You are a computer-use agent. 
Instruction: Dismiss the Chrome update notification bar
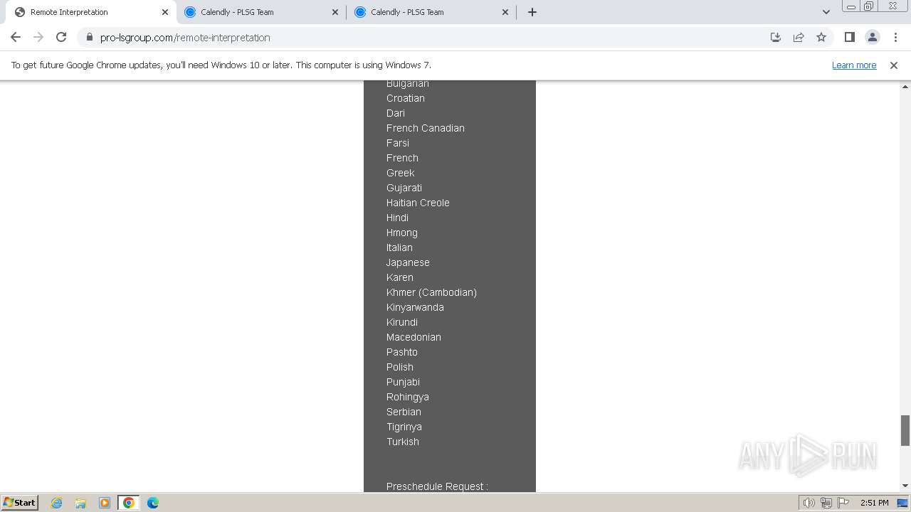(x=894, y=65)
